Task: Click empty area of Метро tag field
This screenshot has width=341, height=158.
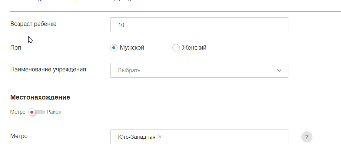Action: click(222, 137)
